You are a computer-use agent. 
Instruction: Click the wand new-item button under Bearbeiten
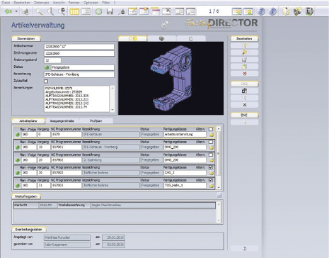pyautogui.click(x=244, y=45)
